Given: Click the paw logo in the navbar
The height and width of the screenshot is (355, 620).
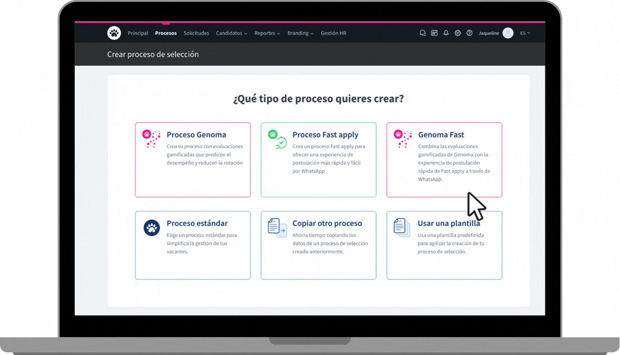Looking at the screenshot, I should (114, 33).
